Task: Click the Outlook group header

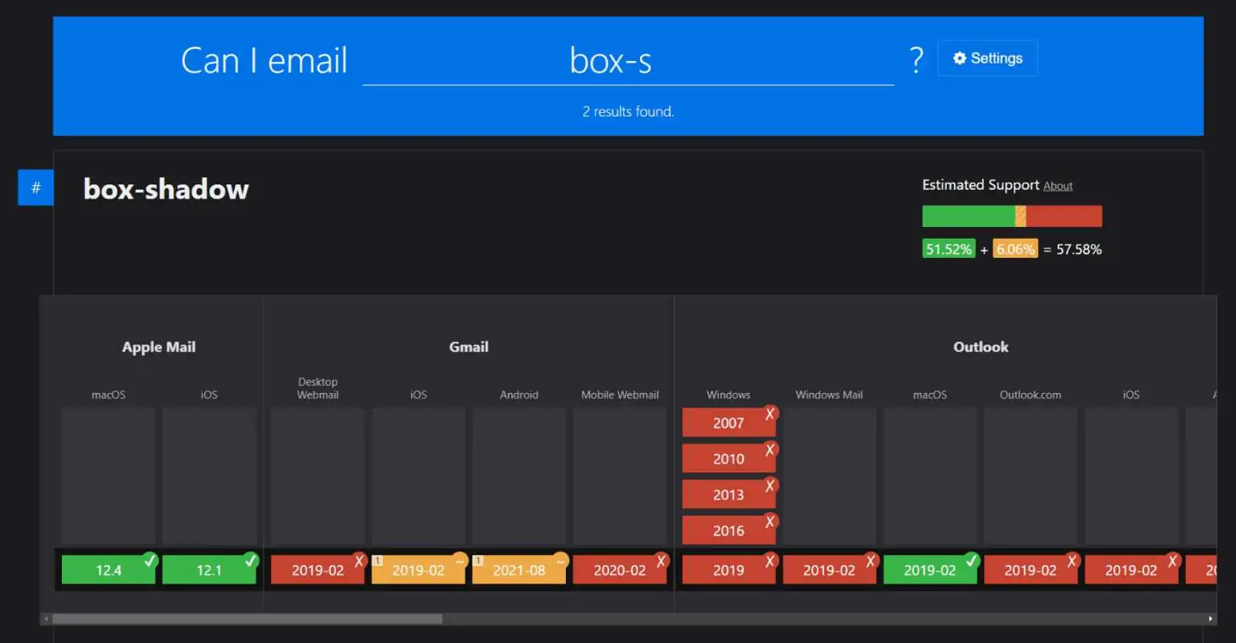Action: (x=981, y=347)
